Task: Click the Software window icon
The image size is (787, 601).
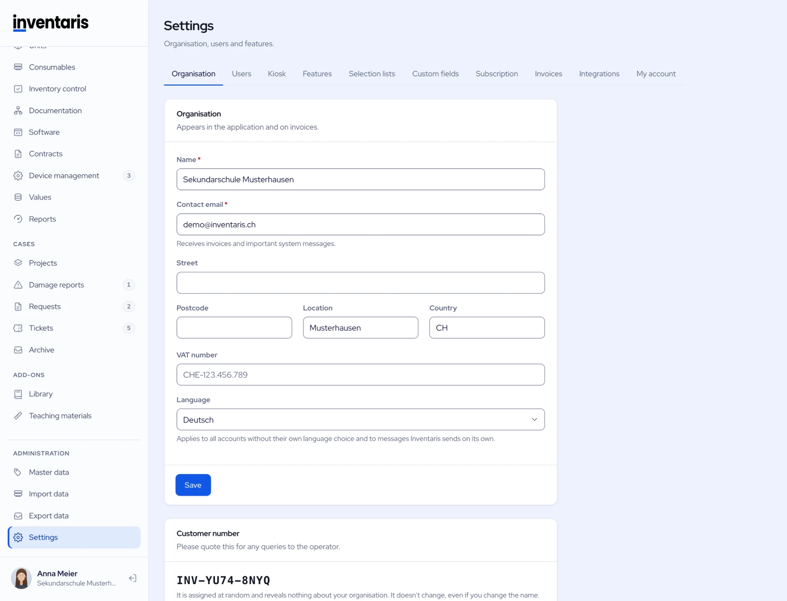Action: [x=18, y=132]
